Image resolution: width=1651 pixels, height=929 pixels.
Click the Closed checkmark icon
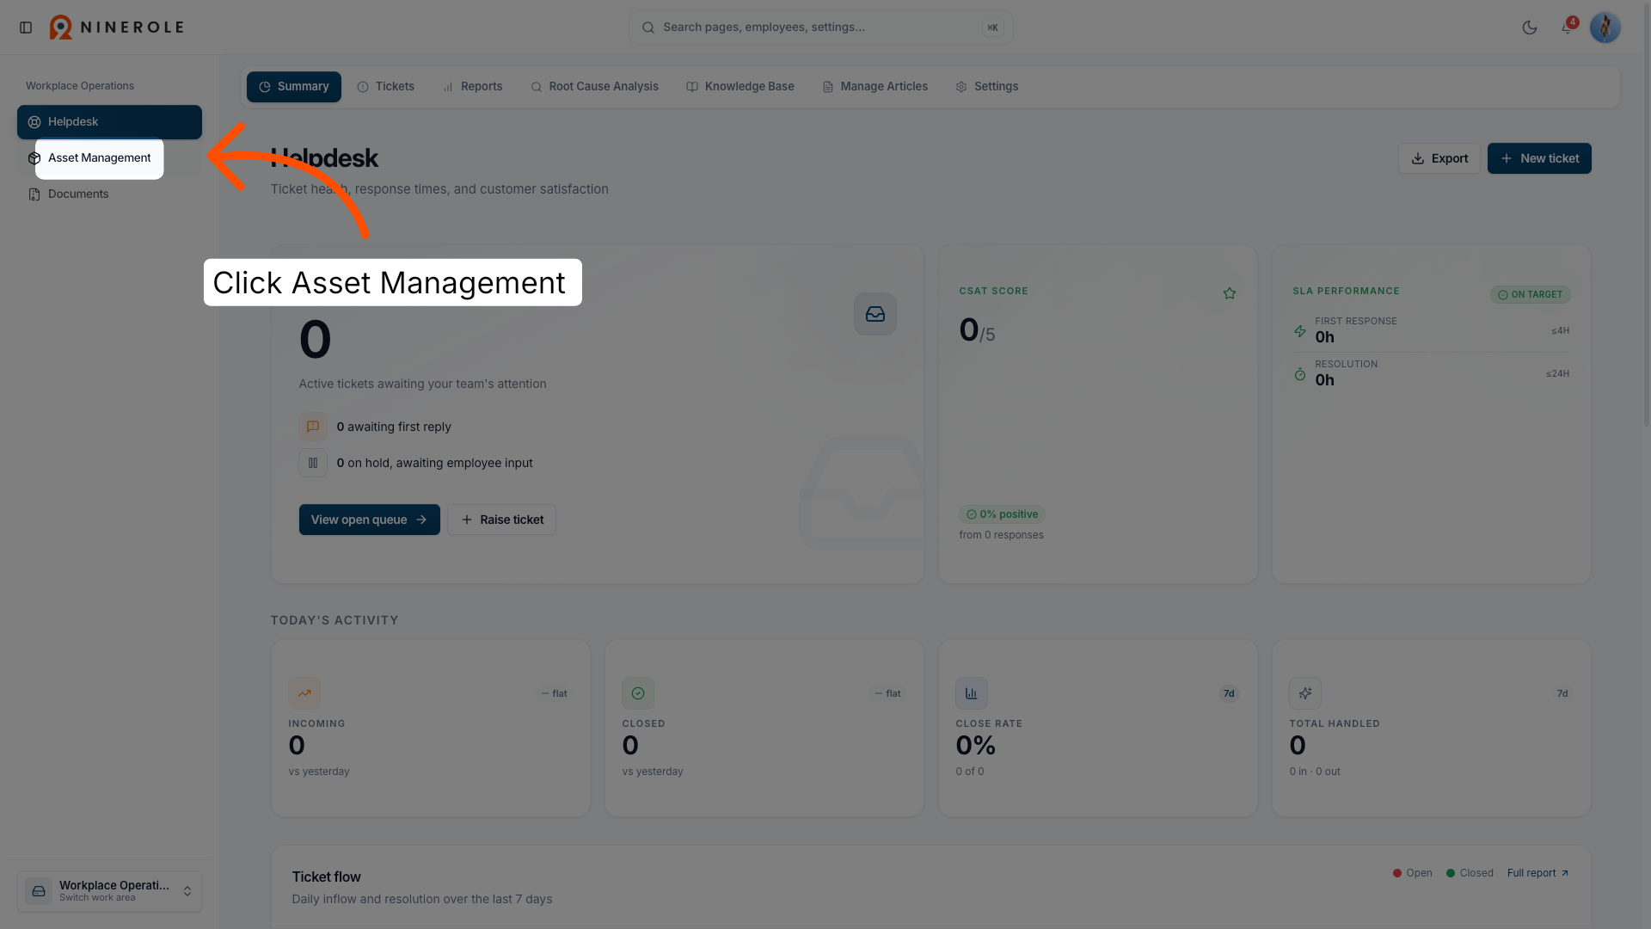[x=638, y=693]
